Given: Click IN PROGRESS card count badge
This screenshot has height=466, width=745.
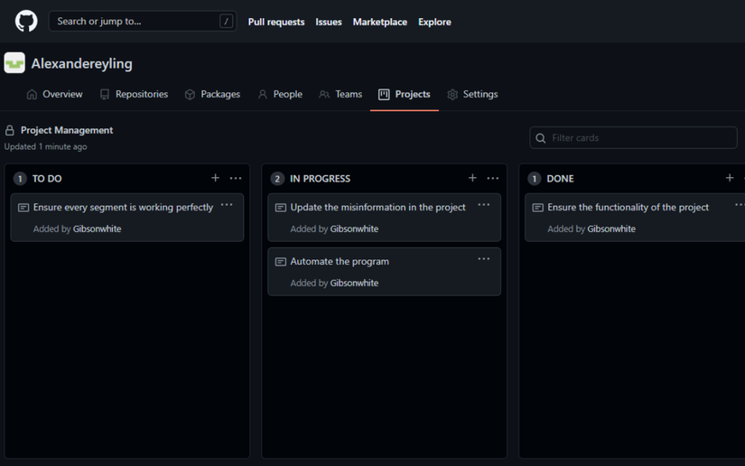Looking at the screenshot, I should (277, 179).
